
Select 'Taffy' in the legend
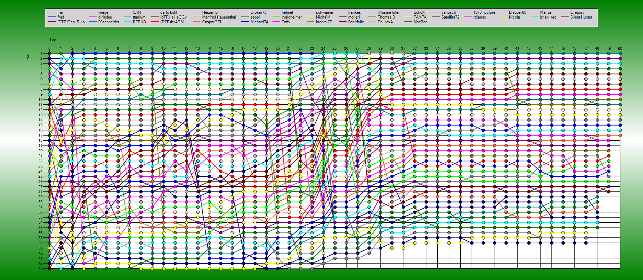pyautogui.click(x=281, y=22)
